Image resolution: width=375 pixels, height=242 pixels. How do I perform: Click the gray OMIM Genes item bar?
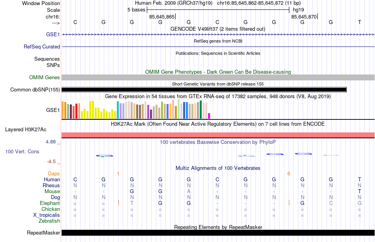tap(218, 77)
